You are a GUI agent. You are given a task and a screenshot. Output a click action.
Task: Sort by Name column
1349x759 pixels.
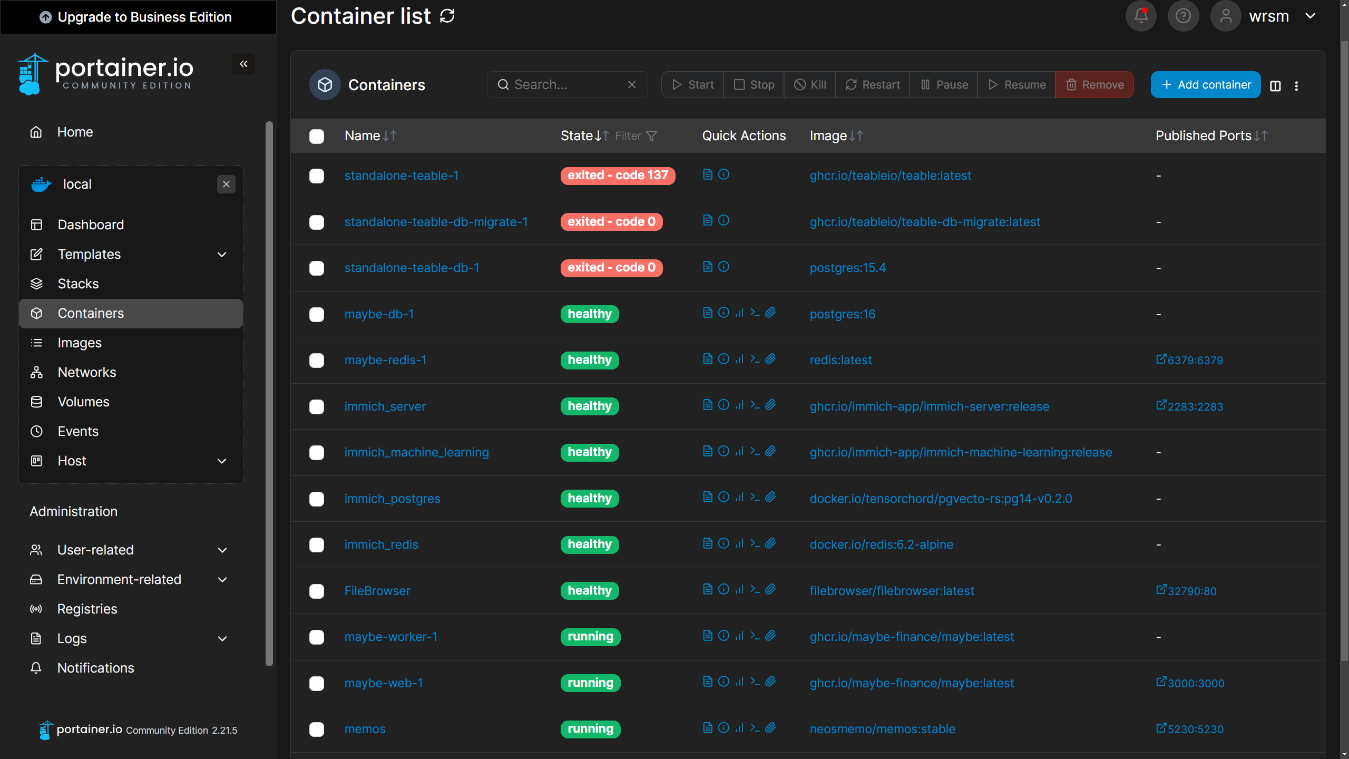click(370, 136)
